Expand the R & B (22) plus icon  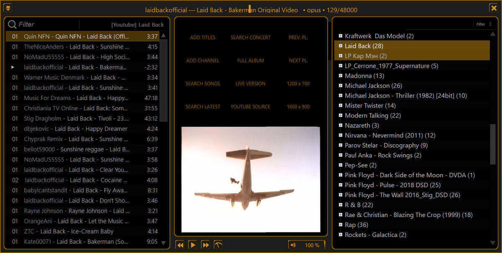tap(341, 205)
